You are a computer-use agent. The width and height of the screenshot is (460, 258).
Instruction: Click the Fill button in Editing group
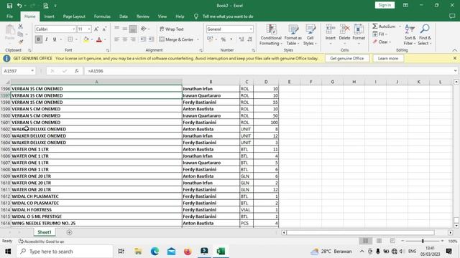click(380, 34)
